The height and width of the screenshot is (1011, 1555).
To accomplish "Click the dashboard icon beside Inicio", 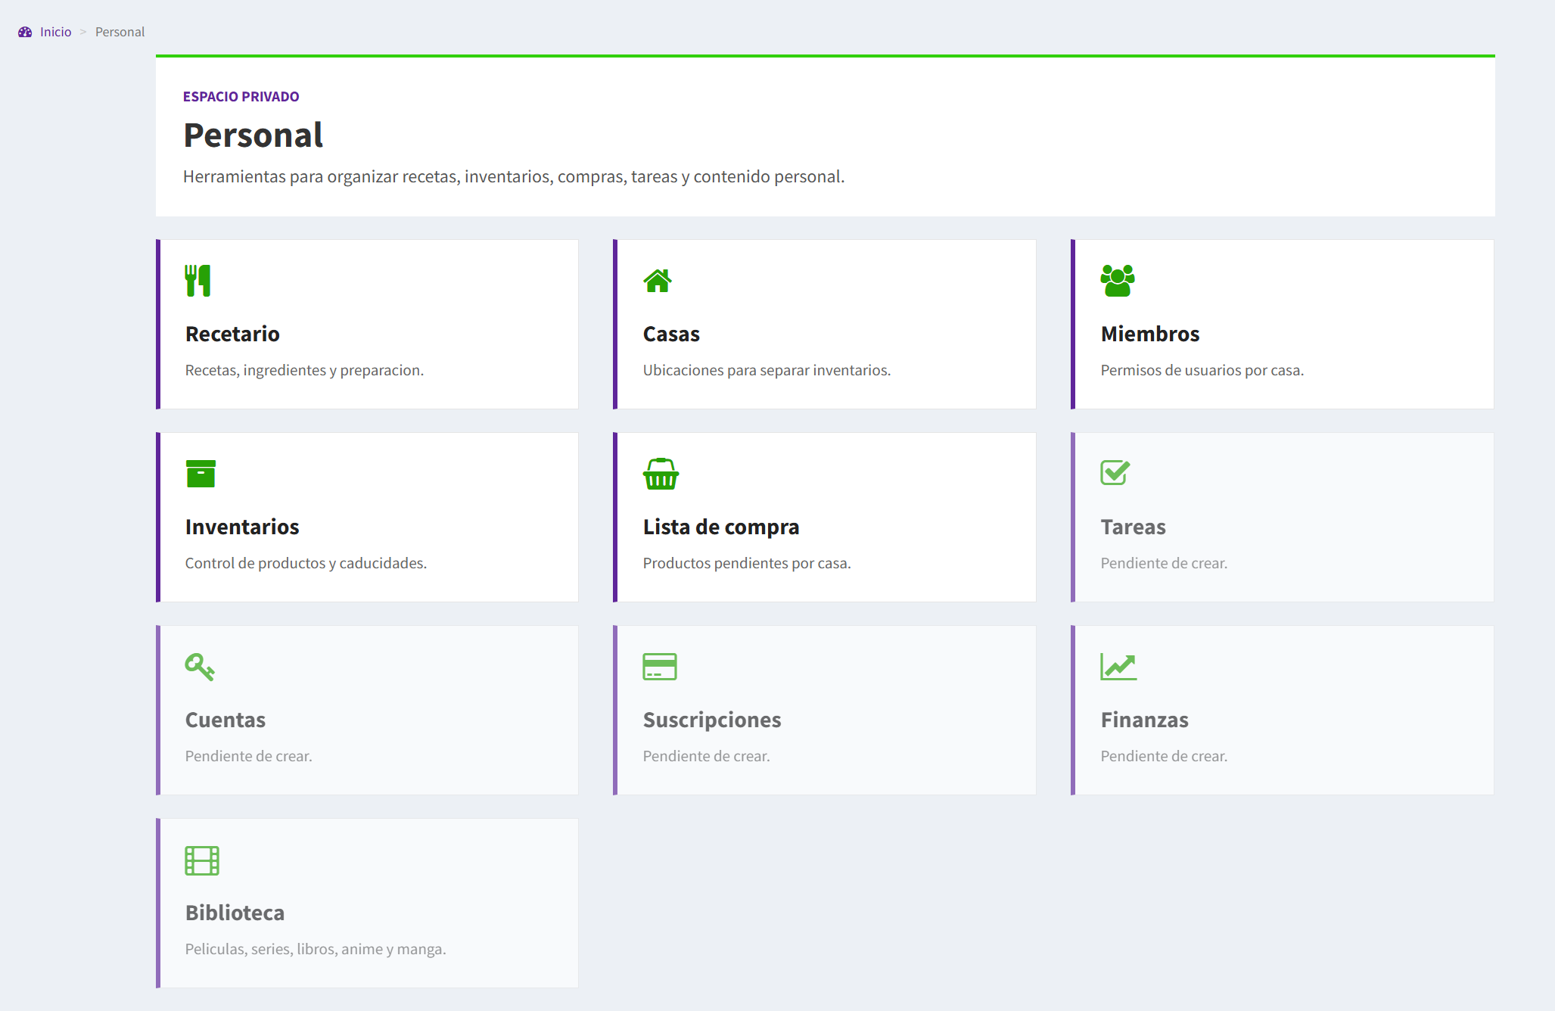I will (25, 32).
